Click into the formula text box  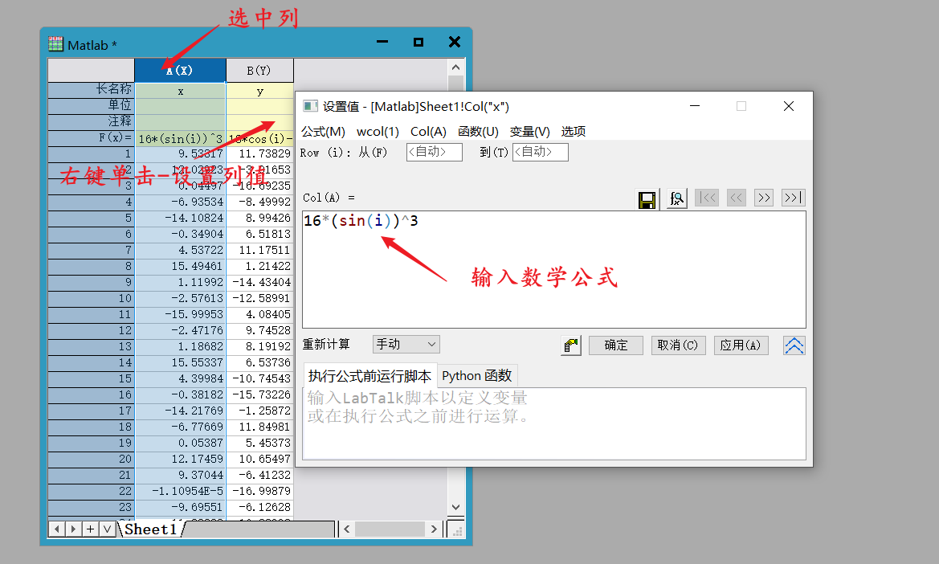coord(554,269)
